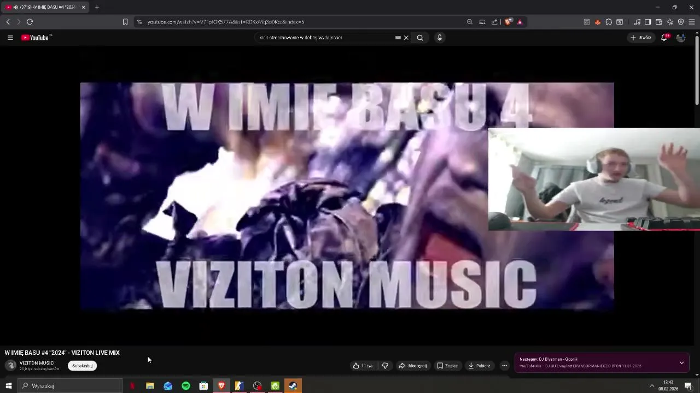Screen dimensions: 700x393
Task: Click the Wyszukaj taskbar search box
Action: pyautogui.click(x=70, y=386)
